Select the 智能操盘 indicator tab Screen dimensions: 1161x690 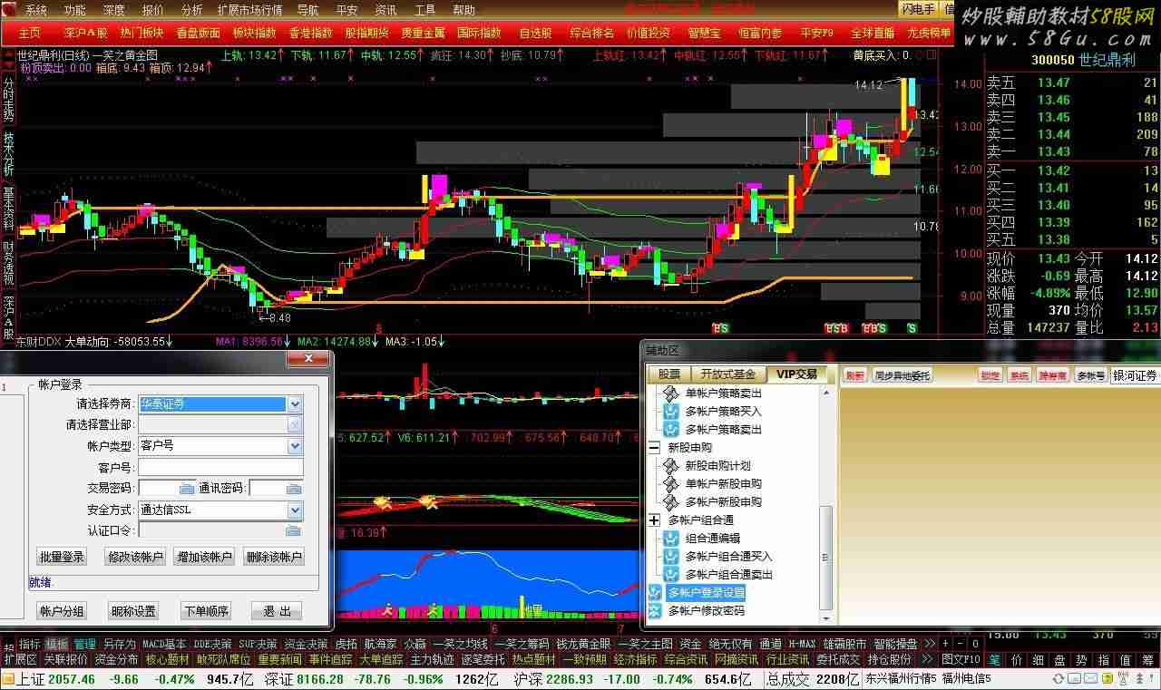coord(896,644)
